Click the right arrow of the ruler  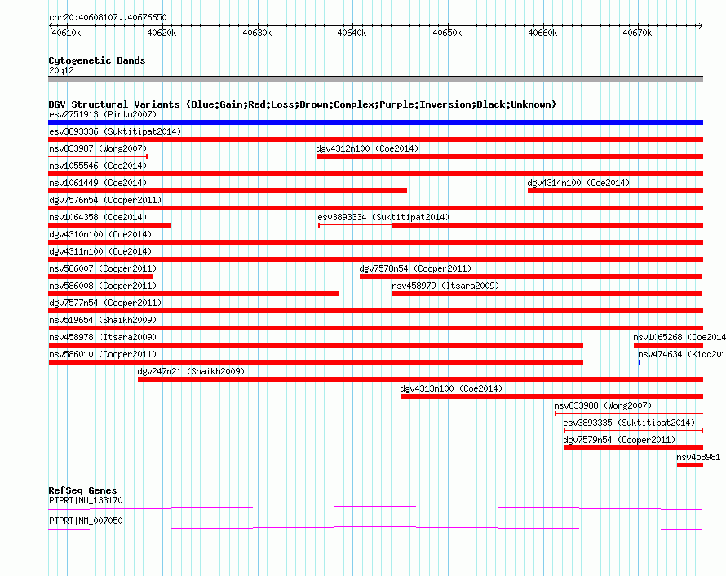point(700,25)
